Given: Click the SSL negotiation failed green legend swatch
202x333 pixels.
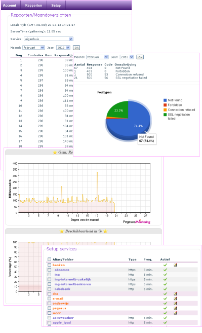Looking at the screenshot, I should 165,115.
